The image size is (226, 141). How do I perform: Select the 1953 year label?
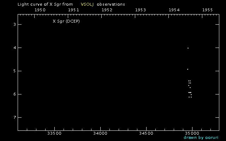[141, 10]
